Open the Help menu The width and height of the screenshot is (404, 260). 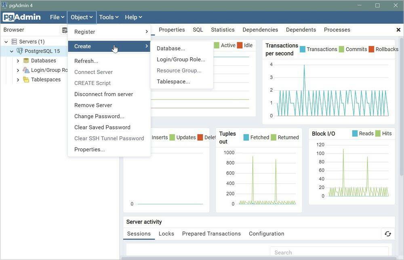point(133,17)
